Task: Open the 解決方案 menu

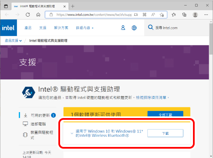Action: pos(61,28)
